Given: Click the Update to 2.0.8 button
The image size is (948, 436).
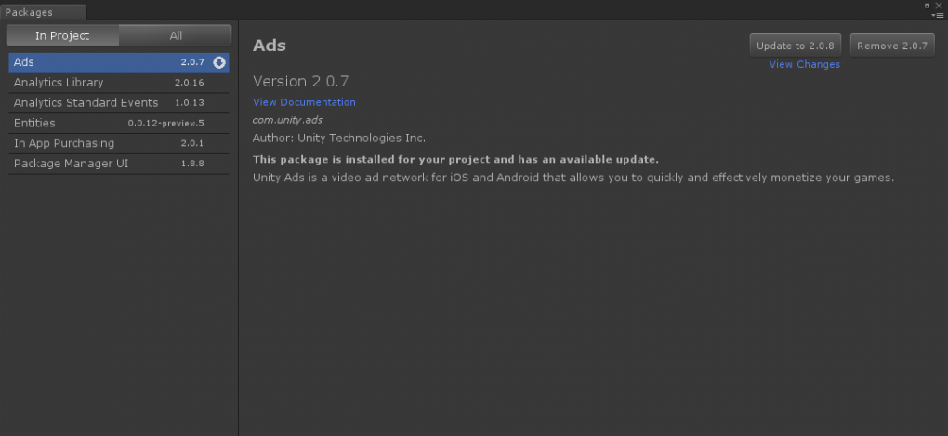Looking at the screenshot, I should tap(795, 46).
